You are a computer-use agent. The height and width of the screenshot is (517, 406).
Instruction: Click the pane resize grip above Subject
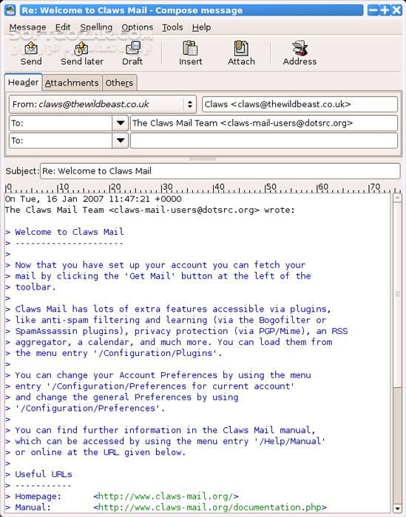click(203, 159)
